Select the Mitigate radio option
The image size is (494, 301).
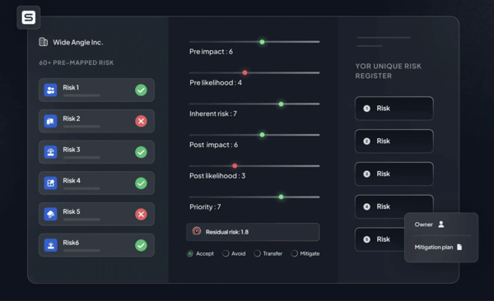[294, 253]
